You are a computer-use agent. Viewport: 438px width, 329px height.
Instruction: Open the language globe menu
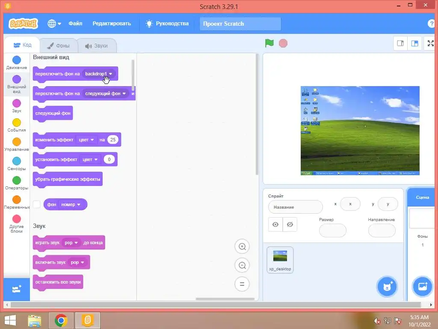pos(54,24)
